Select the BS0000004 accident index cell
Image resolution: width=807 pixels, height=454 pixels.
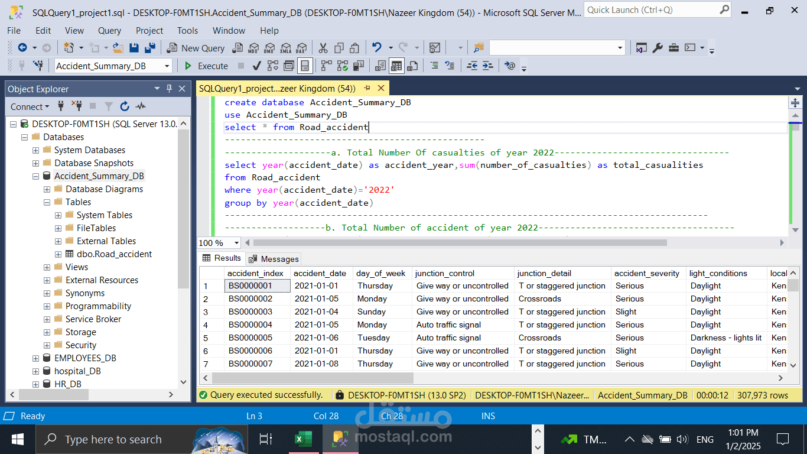coord(257,325)
